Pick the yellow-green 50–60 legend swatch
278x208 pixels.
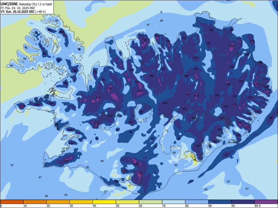[x=127, y=202]
